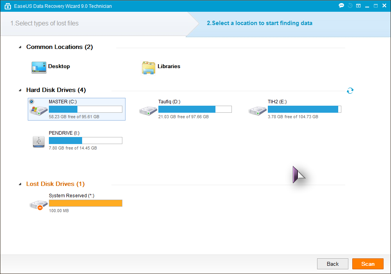Click the TIH2 (E:) drive icon
This screenshot has height=274, width=391.
258,110
